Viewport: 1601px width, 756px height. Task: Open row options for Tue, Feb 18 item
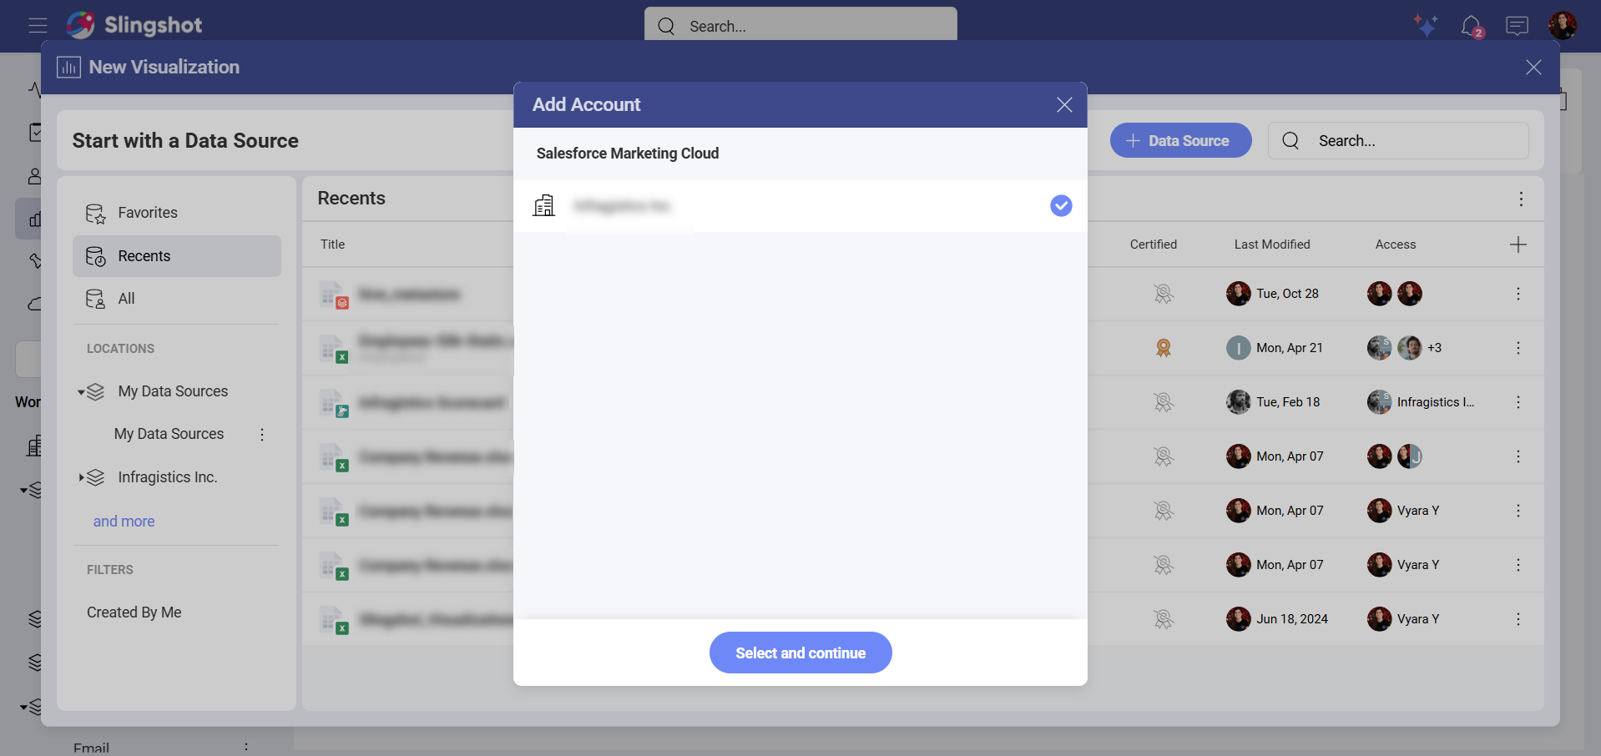pyautogui.click(x=1518, y=402)
